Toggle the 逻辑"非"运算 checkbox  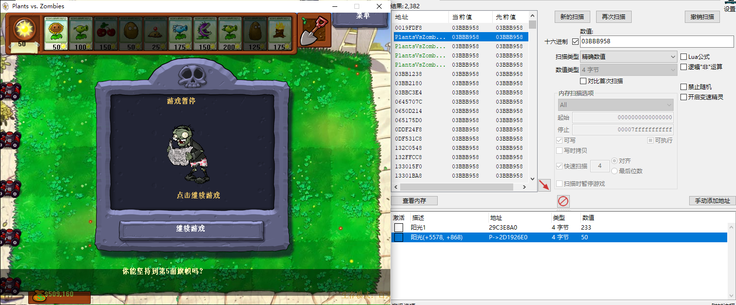coord(684,67)
